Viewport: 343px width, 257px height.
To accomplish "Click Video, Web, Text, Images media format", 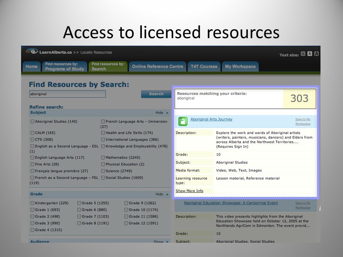I will (x=239, y=171).
